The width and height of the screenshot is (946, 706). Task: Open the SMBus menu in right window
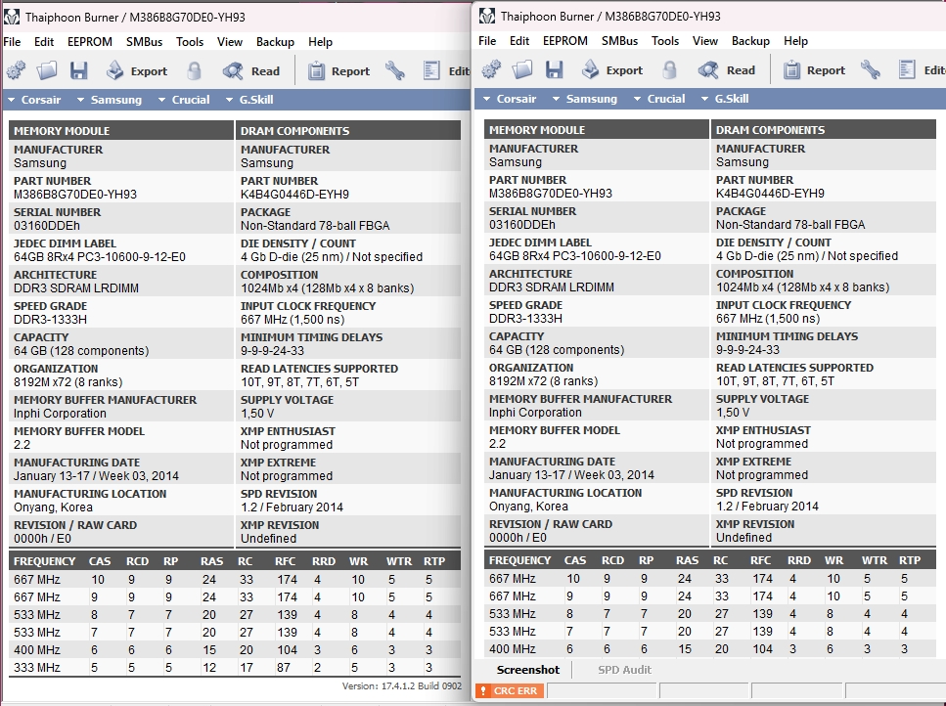coord(619,40)
